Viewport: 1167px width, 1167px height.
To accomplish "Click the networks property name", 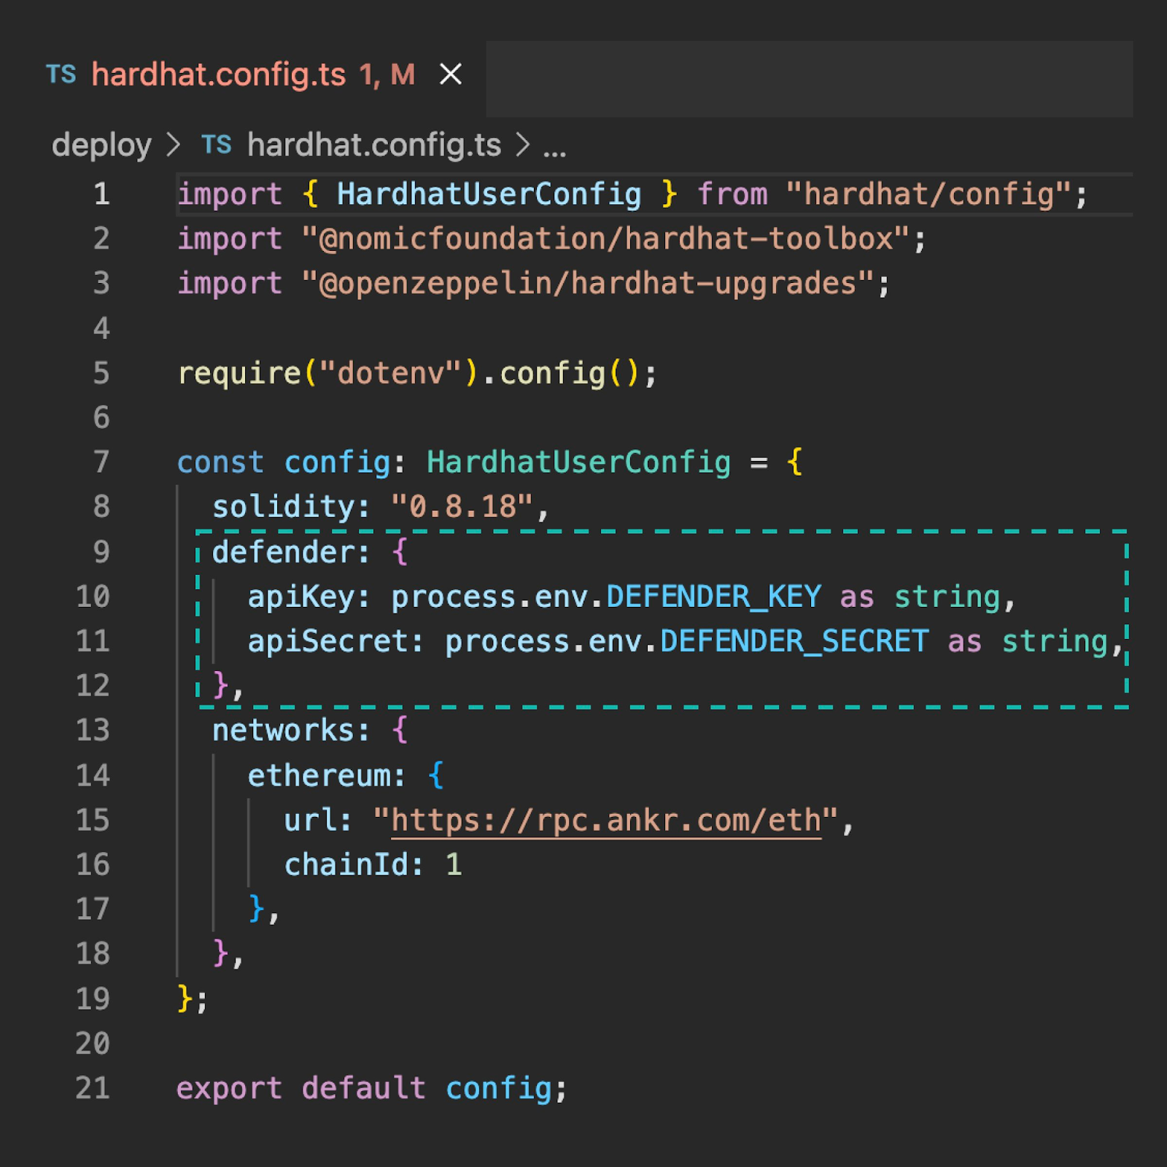I will tap(283, 730).
